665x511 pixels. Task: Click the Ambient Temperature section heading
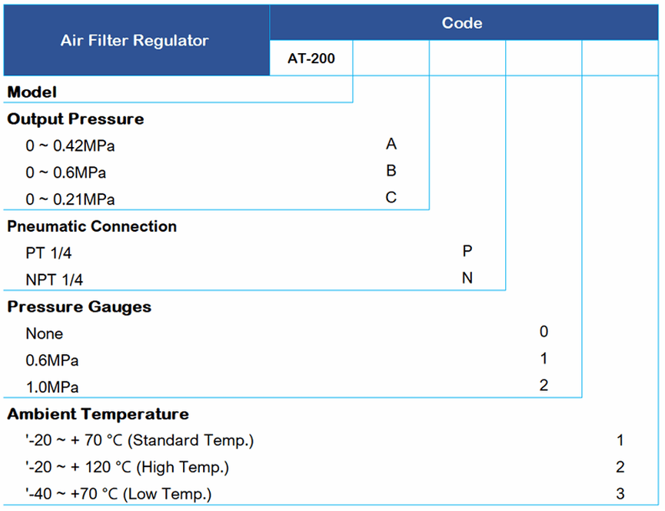pyautogui.click(x=98, y=414)
